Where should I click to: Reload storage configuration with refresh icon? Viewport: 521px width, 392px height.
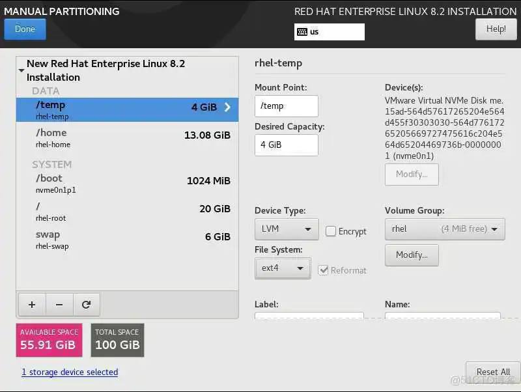(87, 305)
